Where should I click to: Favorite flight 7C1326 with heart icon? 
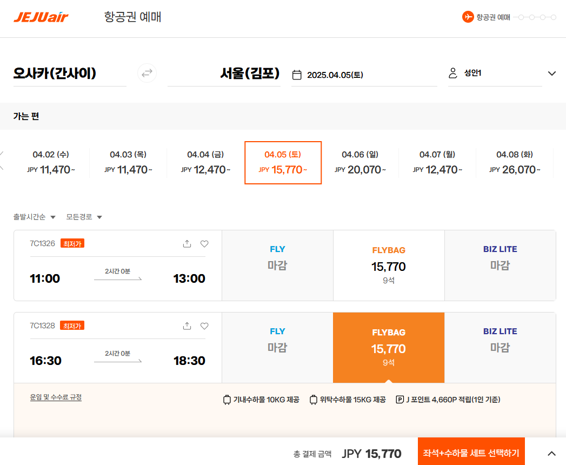tap(204, 244)
